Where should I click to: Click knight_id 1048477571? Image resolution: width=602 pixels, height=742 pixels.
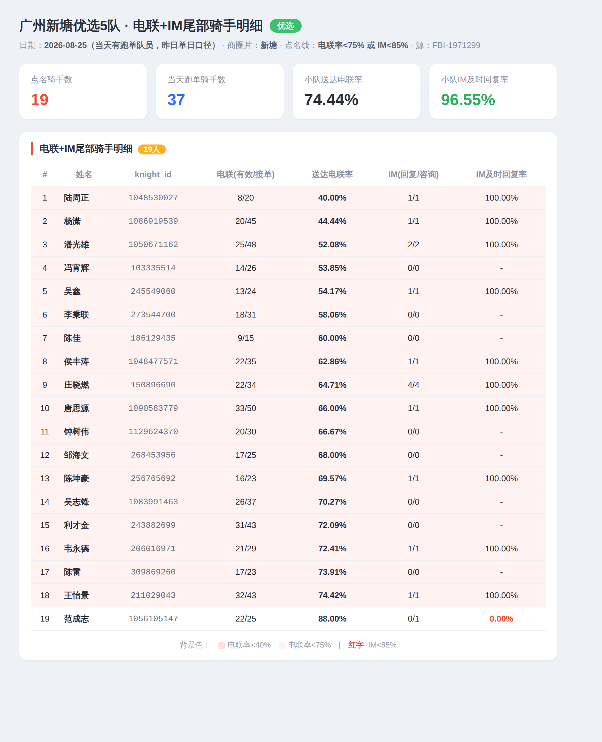coord(153,361)
